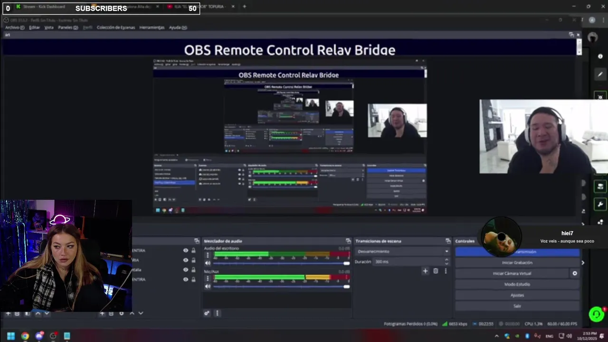Add a new scene transition
The image size is (608, 342).
pyautogui.click(x=425, y=271)
